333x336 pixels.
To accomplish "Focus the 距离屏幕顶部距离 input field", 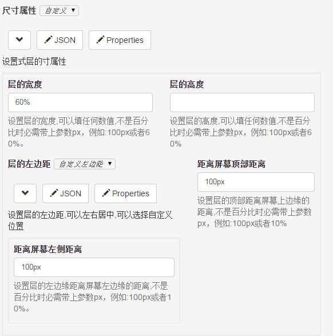I will coord(256,182).
